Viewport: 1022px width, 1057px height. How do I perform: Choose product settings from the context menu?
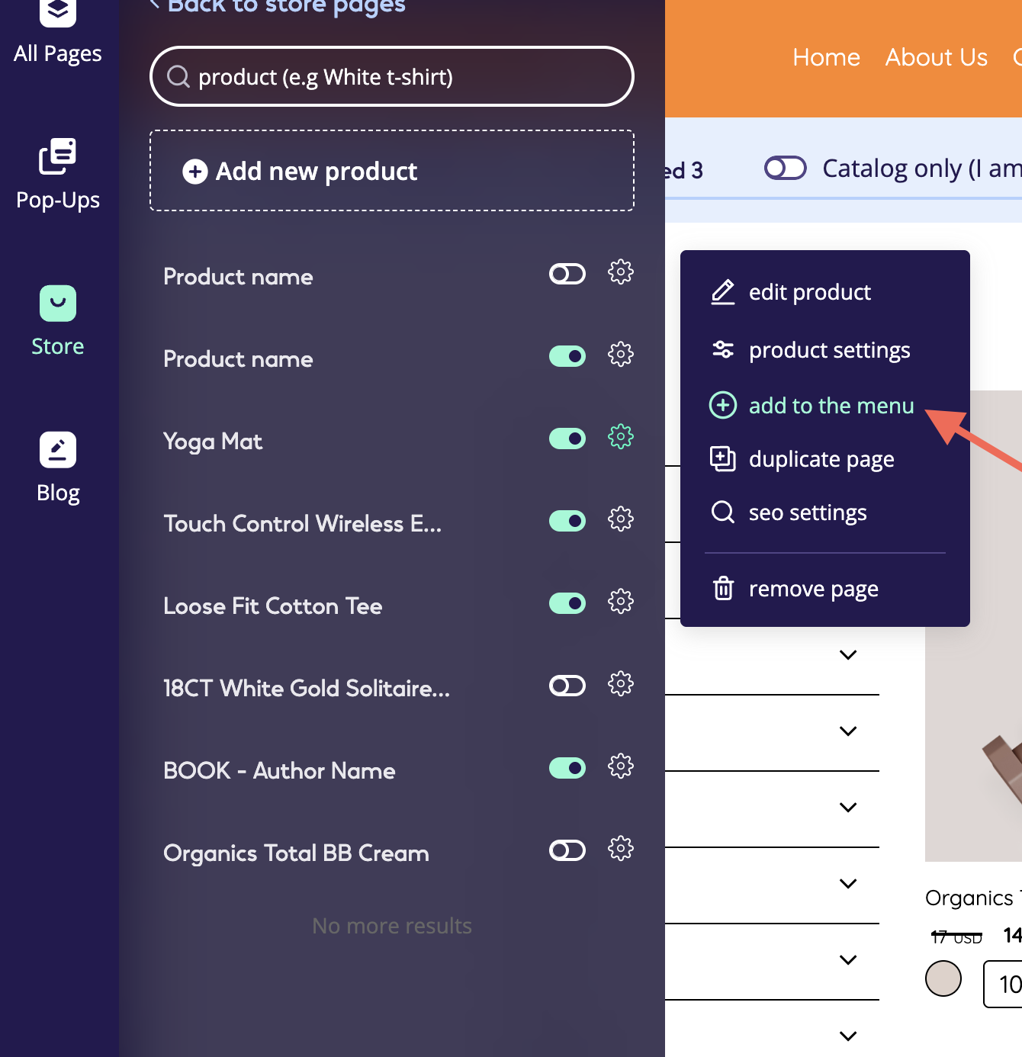tap(830, 350)
